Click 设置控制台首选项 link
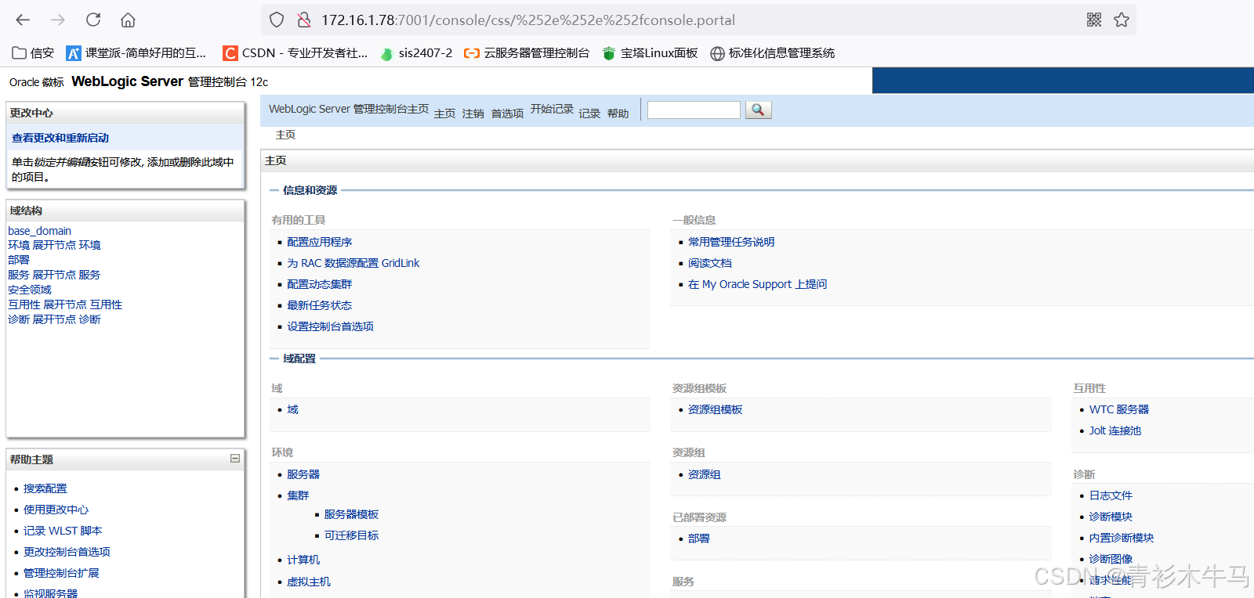The height and width of the screenshot is (598, 1254). 331,326
